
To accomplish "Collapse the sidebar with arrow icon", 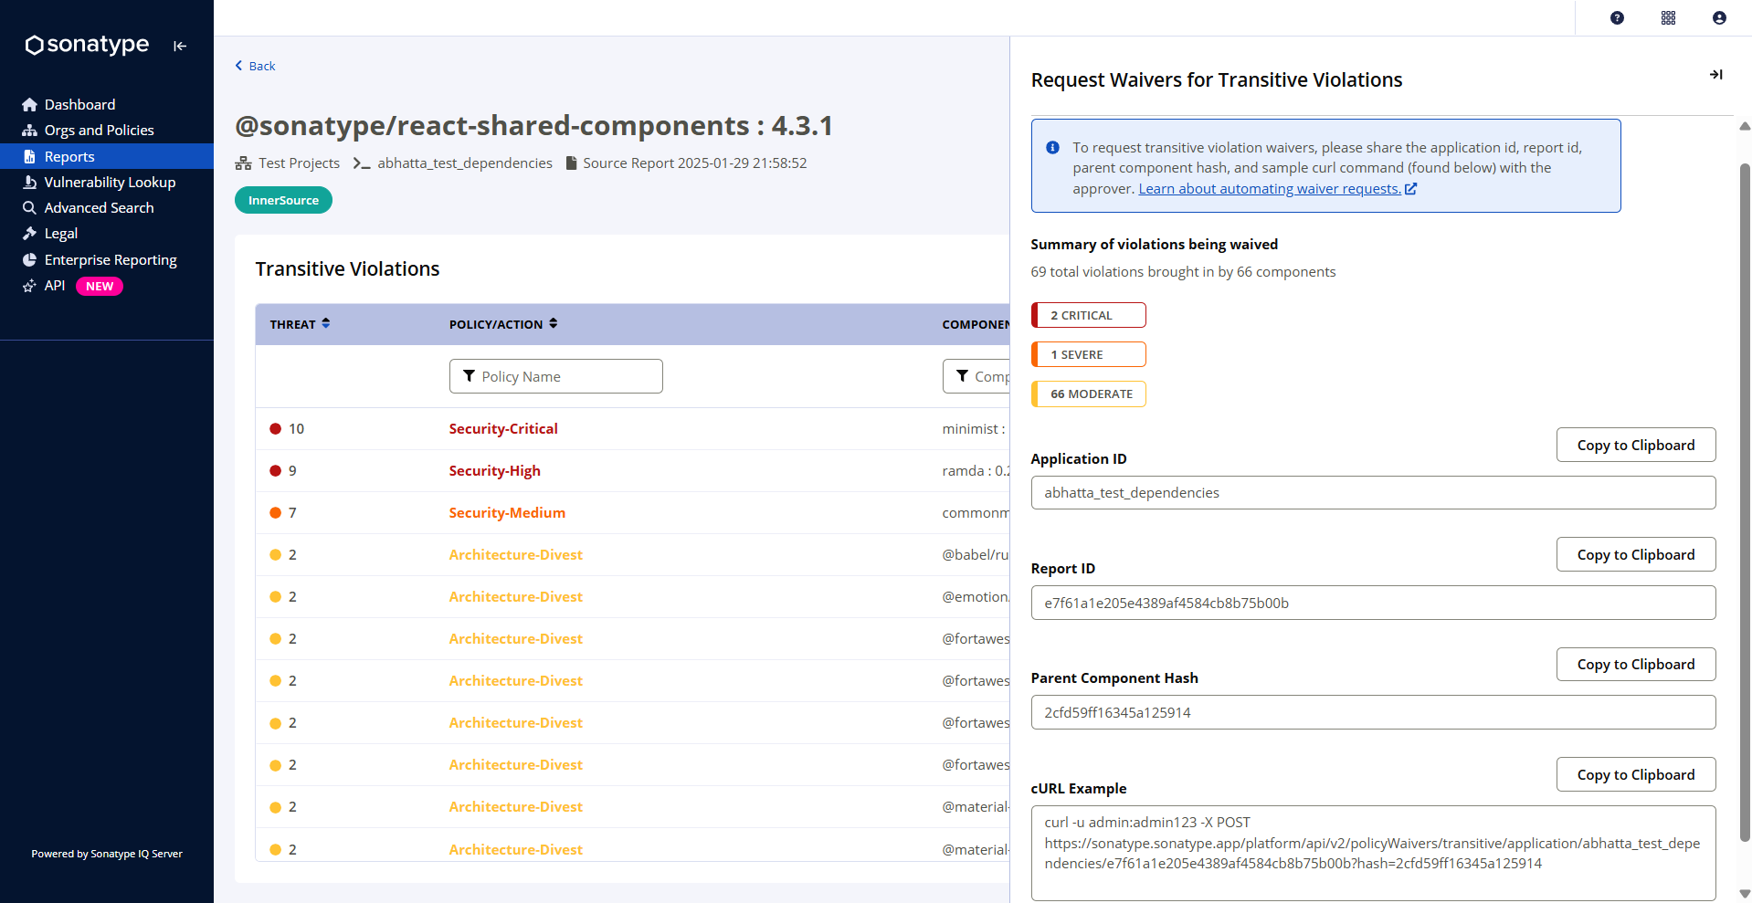I will [180, 46].
